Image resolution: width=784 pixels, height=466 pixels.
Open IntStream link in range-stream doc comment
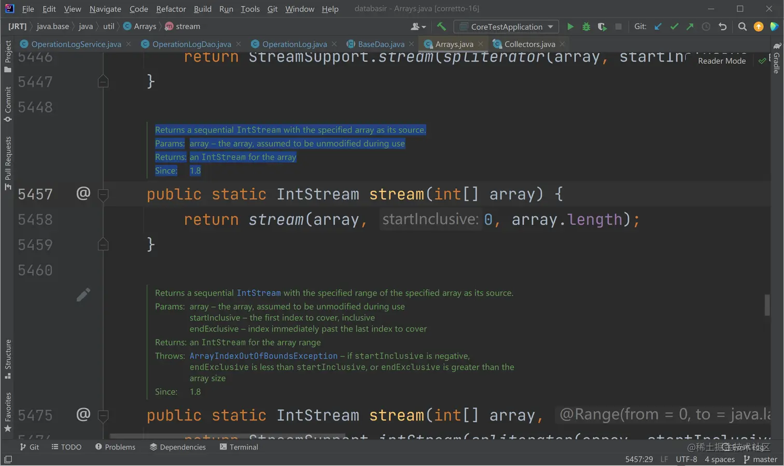pyautogui.click(x=259, y=293)
